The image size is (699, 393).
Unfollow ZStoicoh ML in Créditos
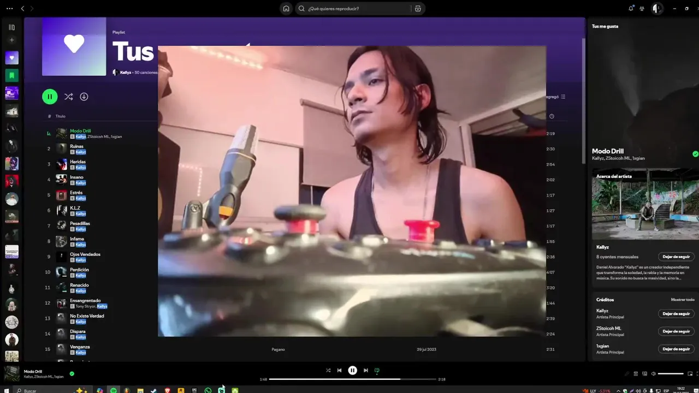676,331
